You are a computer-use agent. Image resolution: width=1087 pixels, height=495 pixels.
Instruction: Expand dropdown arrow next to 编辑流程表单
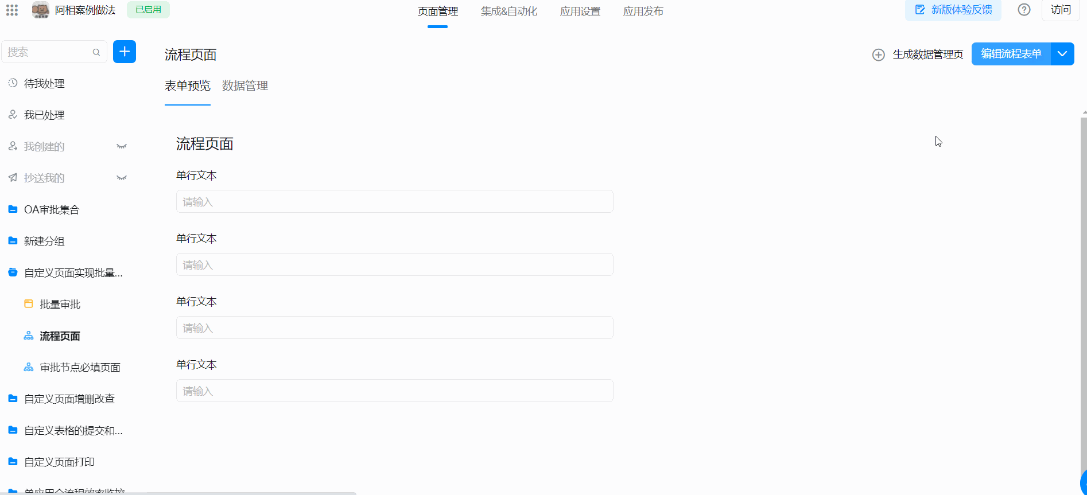(x=1062, y=54)
